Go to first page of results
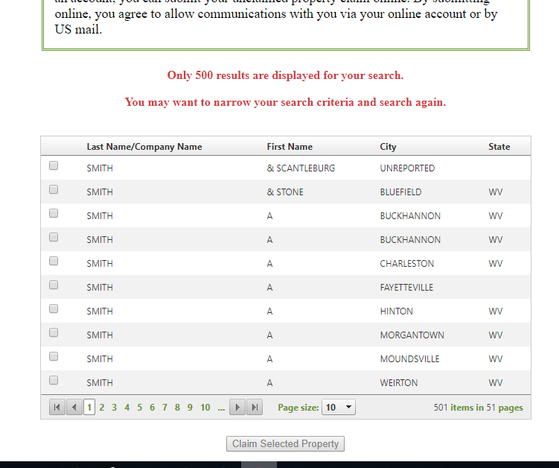 [57, 408]
